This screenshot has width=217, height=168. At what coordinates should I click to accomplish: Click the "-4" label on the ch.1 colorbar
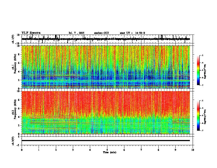[202, 63]
